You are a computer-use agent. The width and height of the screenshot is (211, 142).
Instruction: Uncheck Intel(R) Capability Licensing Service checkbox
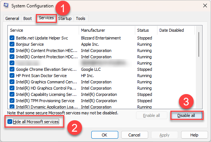[12, 94]
